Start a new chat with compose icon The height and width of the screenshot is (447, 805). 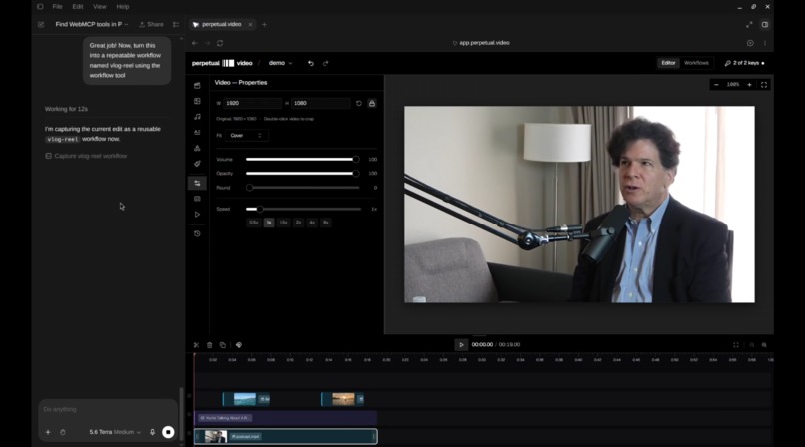click(x=41, y=25)
